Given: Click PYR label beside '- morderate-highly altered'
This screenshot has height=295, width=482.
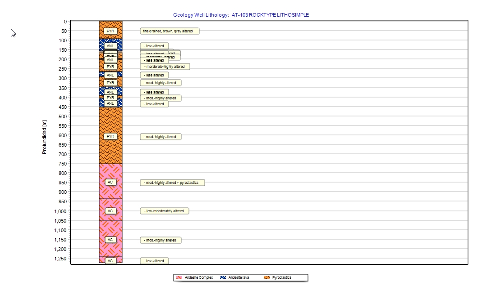Looking at the screenshot, I should [110, 67].
